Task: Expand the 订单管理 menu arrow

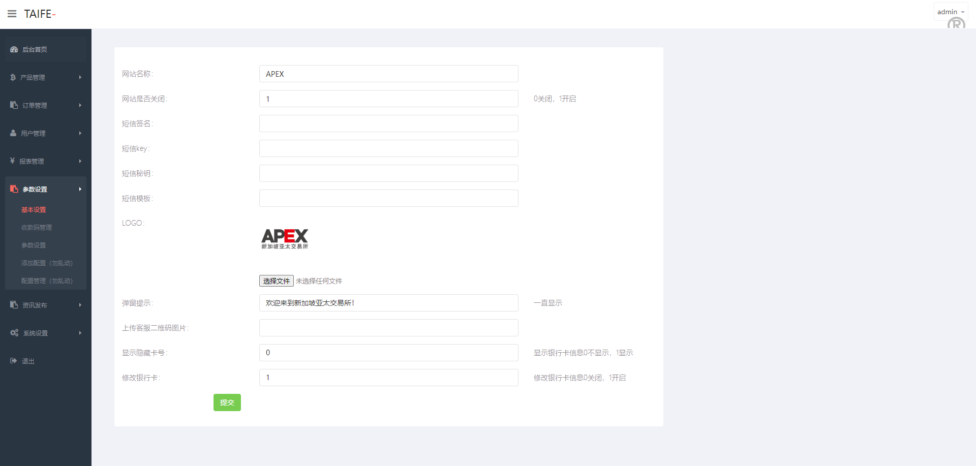Action: [x=80, y=105]
